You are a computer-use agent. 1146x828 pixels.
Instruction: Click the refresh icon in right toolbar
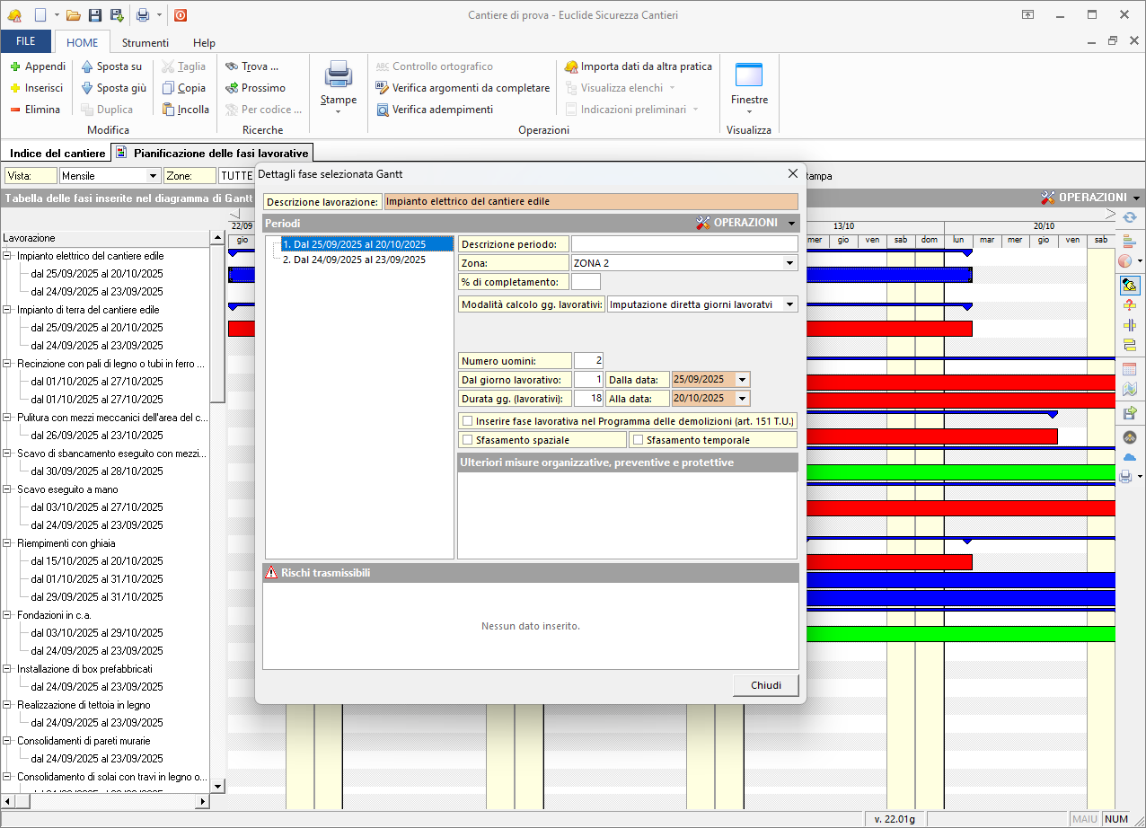1129,217
